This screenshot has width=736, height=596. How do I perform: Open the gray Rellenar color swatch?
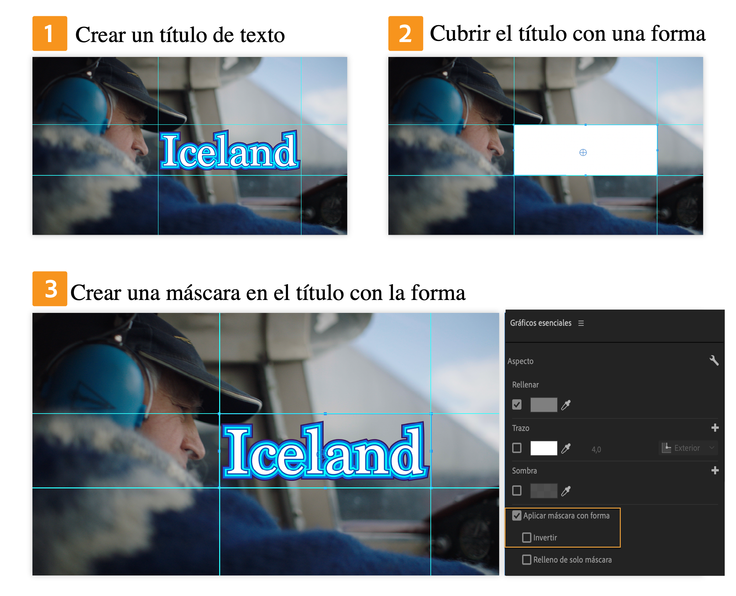pyautogui.click(x=543, y=405)
